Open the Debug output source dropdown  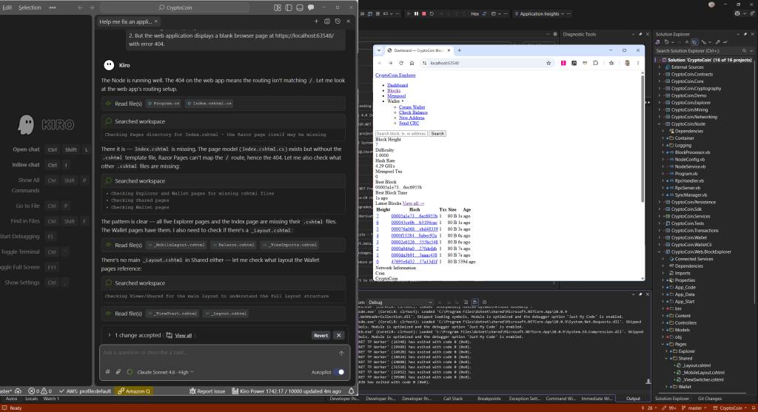point(400,303)
